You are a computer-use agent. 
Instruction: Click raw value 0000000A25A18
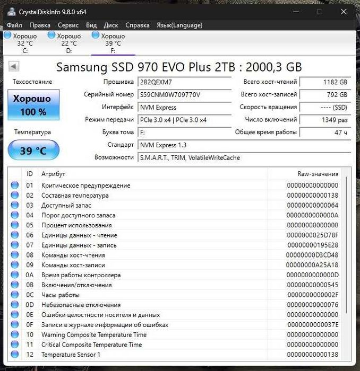pos(312,265)
